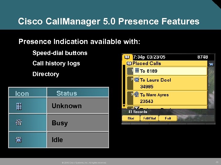Click the Dial softkey on the phone
Viewport: 221px width, 165px height.
point(131,118)
